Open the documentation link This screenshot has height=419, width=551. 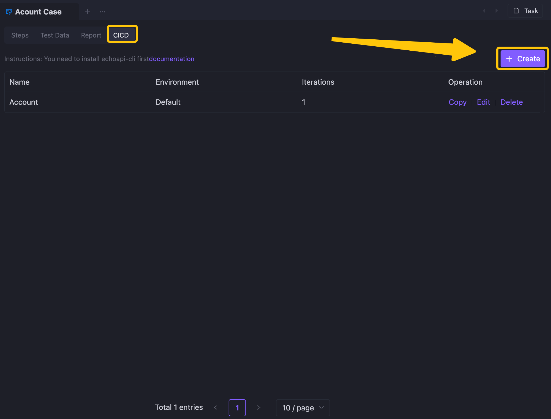point(172,58)
